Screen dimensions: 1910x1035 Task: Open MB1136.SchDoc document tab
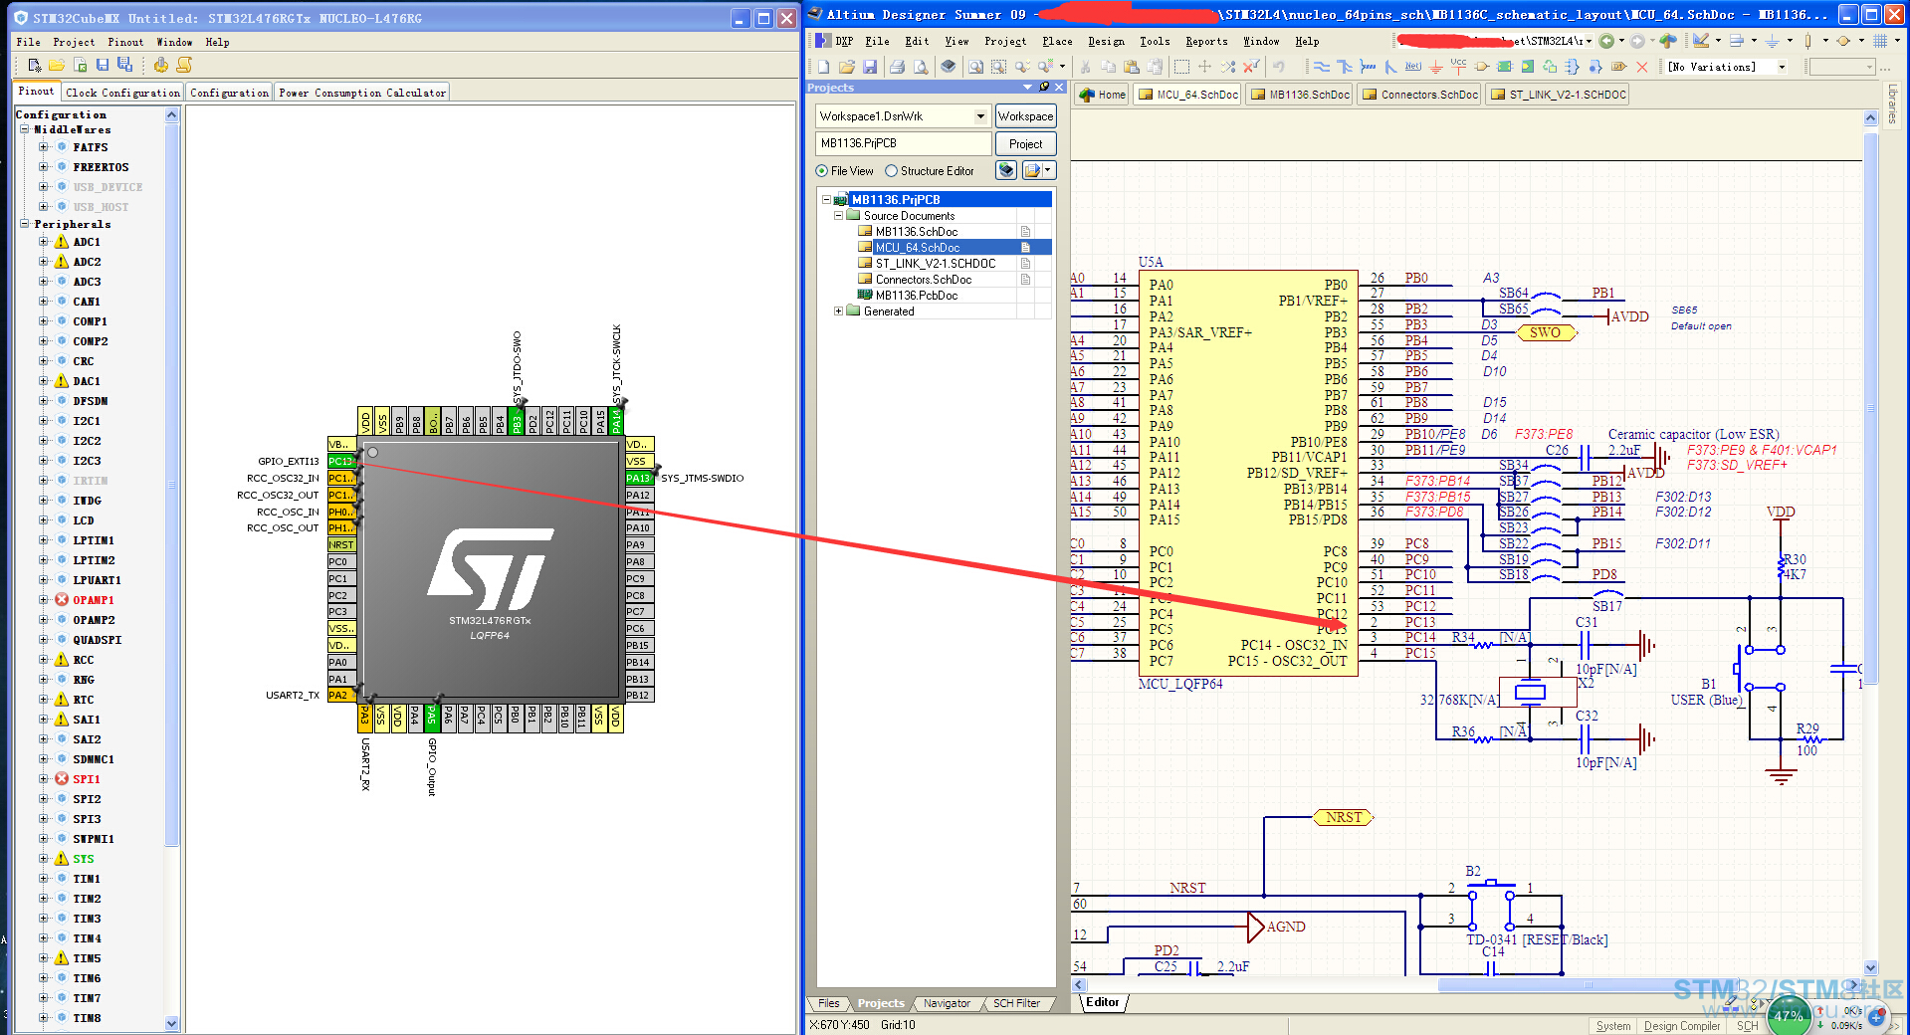tap(1300, 95)
